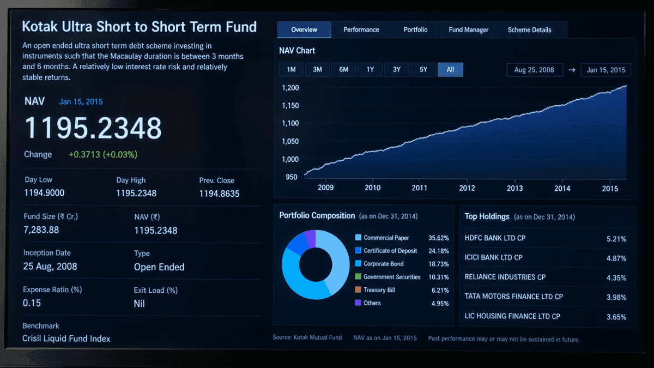Switch to the Performance tab
The height and width of the screenshot is (368, 654).
[361, 29]
